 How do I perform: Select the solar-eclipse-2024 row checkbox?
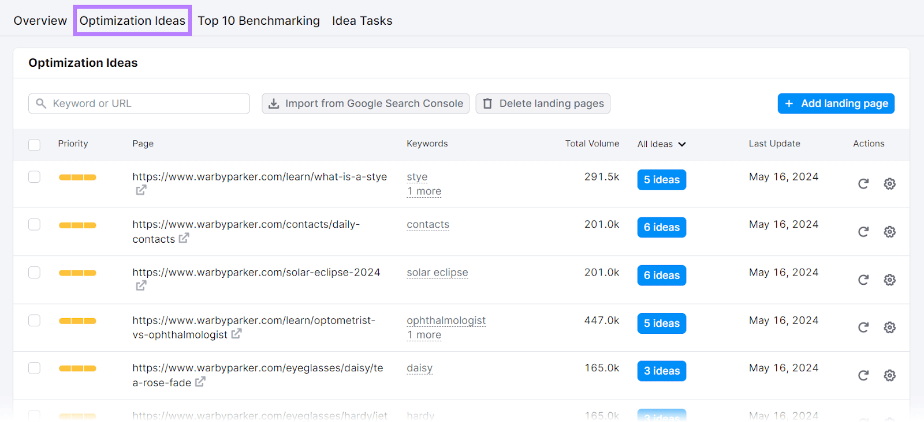(x=35, y=272)
